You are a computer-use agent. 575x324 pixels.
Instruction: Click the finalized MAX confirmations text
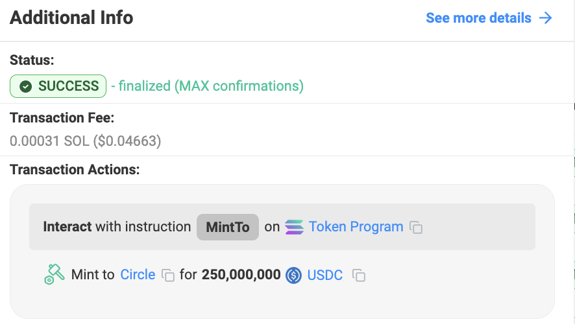point(208,86)
